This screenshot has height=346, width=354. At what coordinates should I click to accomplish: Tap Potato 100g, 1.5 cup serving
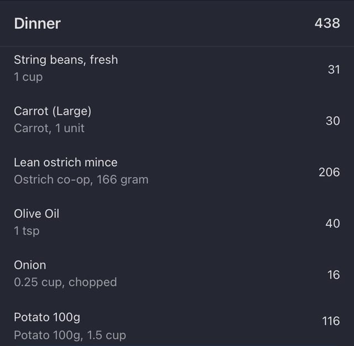pyautogui.click(x=70, y=335)
